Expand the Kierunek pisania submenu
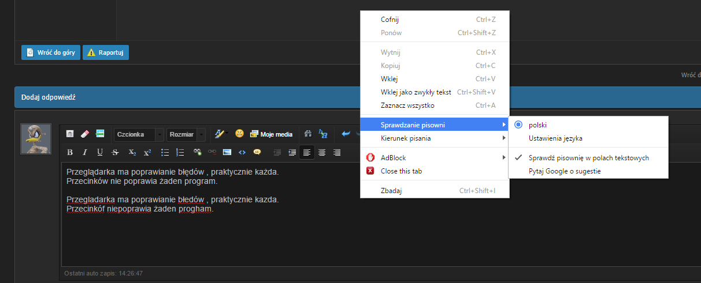Image resolution: width=701 pixels, height=283 pixels. tap(435, 138)
